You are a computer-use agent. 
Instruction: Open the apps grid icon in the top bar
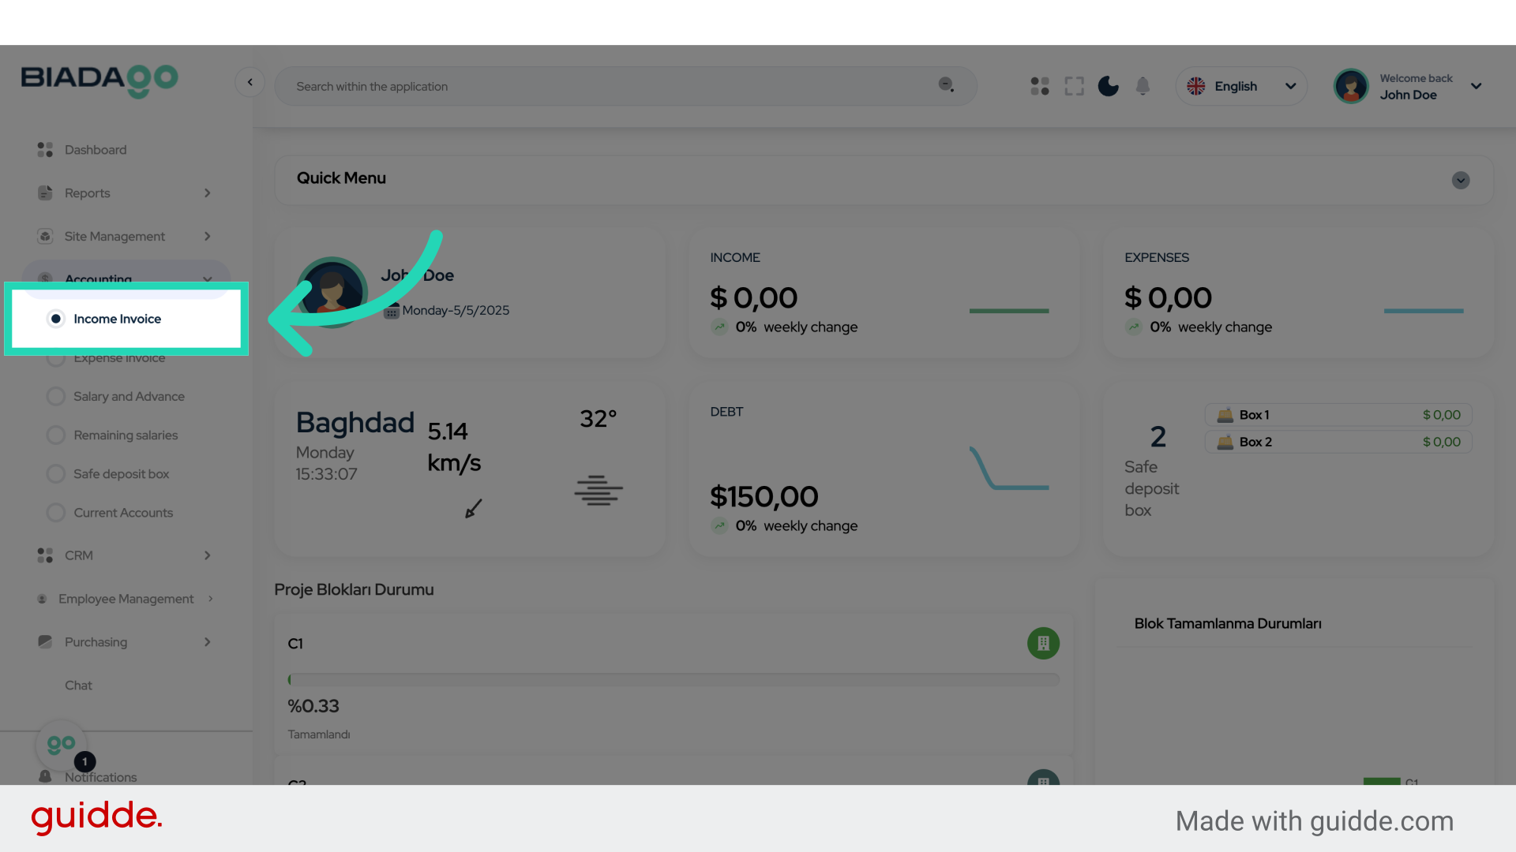pos(1039,86)
